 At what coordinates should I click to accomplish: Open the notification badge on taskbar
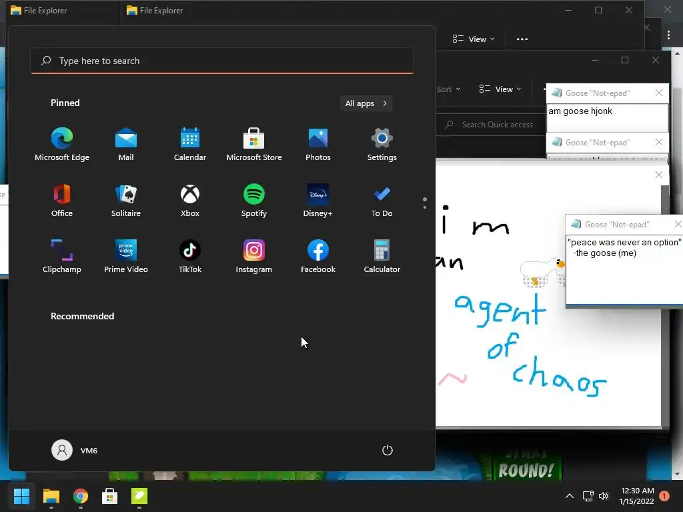click(x=664, y=496)
